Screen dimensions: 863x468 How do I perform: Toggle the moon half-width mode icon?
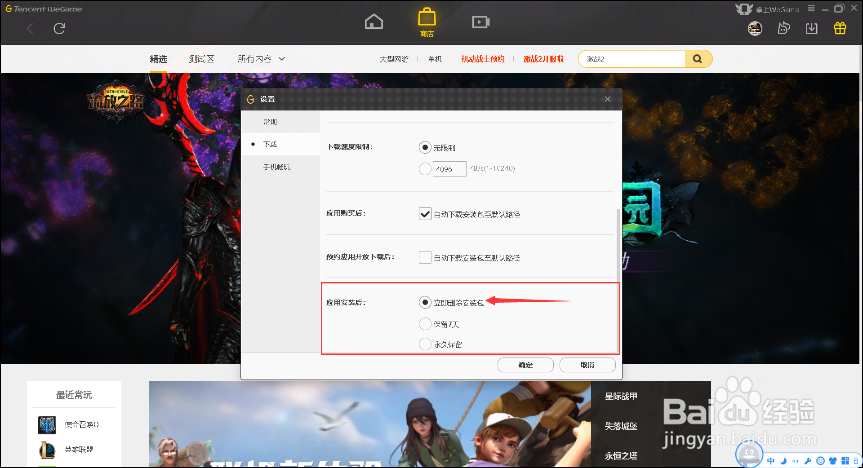[x=783, y=461]
